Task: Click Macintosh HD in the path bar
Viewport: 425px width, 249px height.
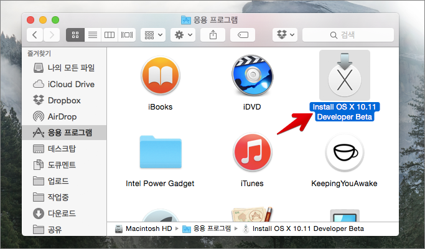Action: click(x=144, y=228)
